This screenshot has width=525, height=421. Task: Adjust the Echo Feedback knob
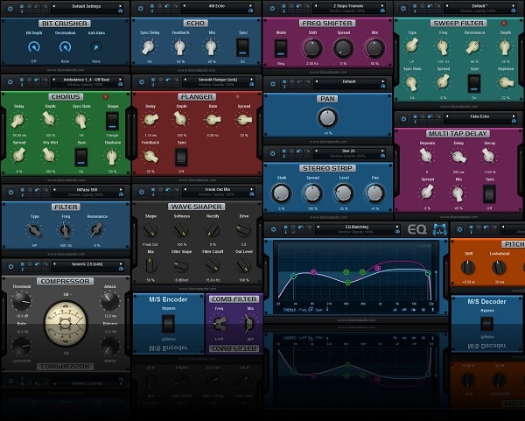pyautogui.click(x=179, y=47)
